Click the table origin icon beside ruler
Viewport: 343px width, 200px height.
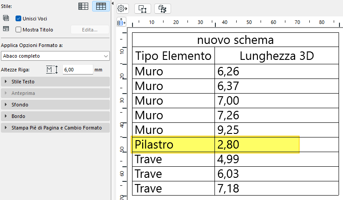click(121, 21)
